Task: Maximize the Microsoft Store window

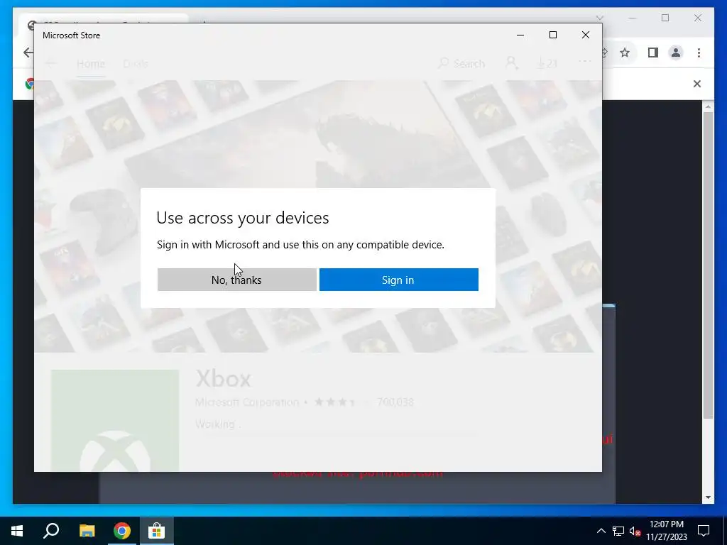Action: pos(552,35)
